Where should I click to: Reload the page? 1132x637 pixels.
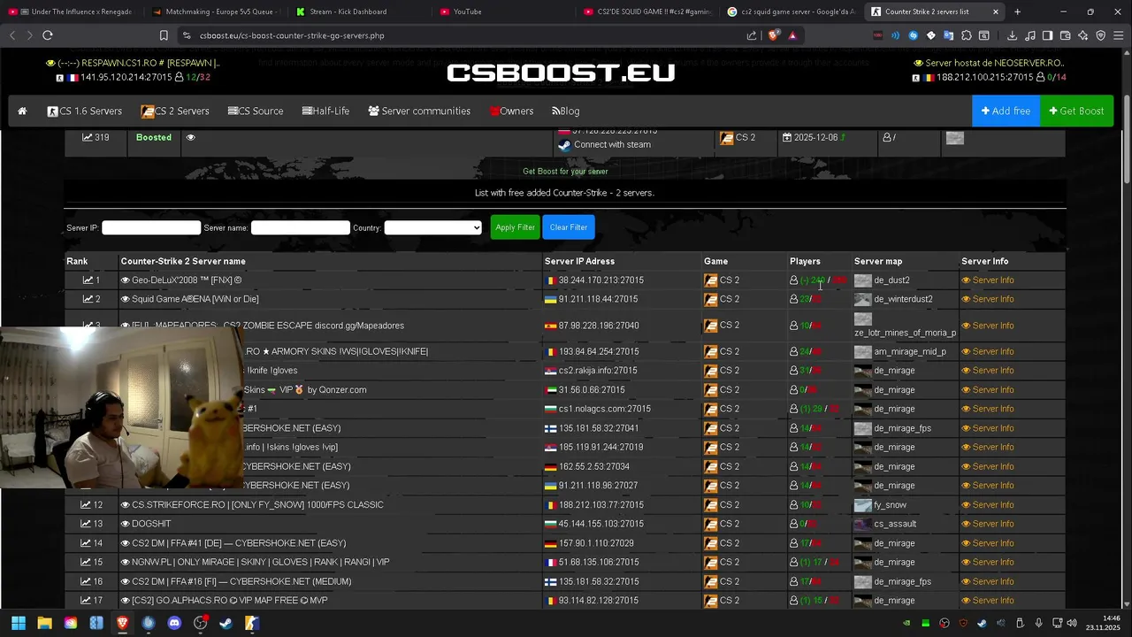[x=48, y=35]
